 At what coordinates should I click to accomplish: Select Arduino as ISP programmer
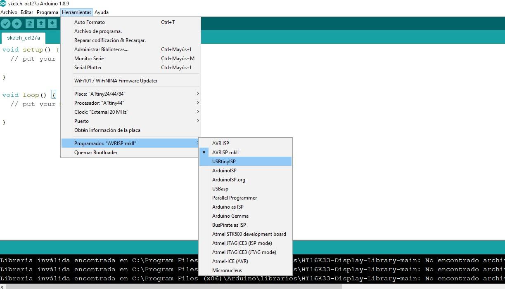click(x=228, y=207)
